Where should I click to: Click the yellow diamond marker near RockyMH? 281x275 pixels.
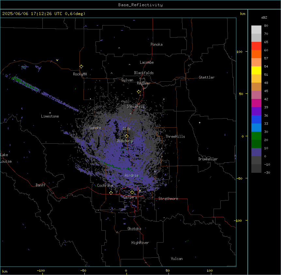point(81,67)
